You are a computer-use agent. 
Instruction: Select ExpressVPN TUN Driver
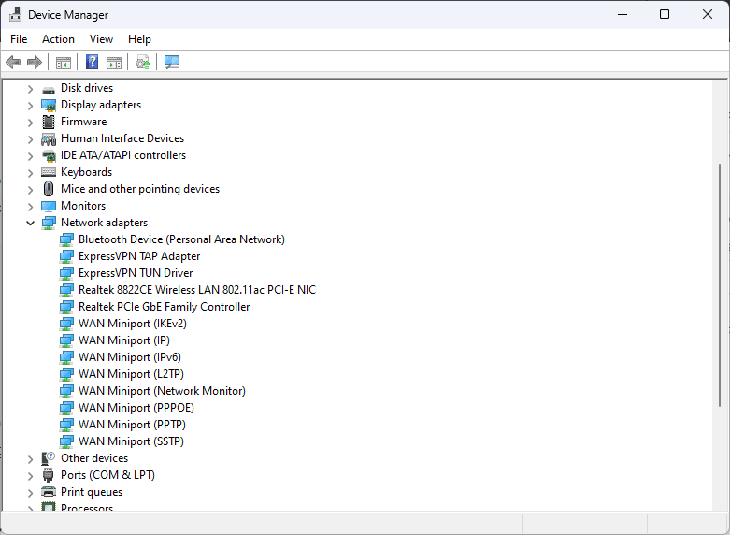(x=136, y=273)
